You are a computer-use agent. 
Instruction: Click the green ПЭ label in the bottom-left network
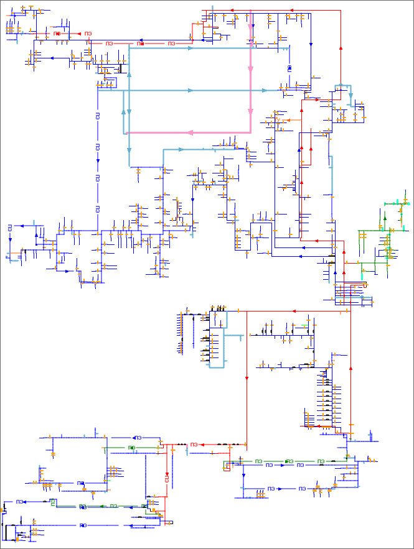click(114, 505)
